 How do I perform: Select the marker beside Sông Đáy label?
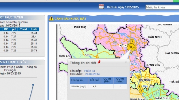(140, 87)
